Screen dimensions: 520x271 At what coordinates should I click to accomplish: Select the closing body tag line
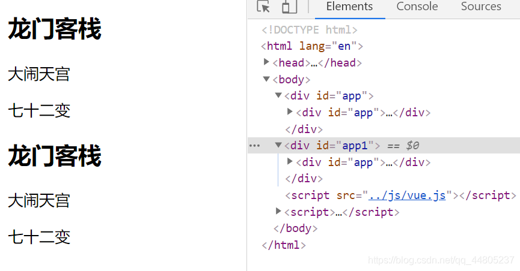pos(296,228)
